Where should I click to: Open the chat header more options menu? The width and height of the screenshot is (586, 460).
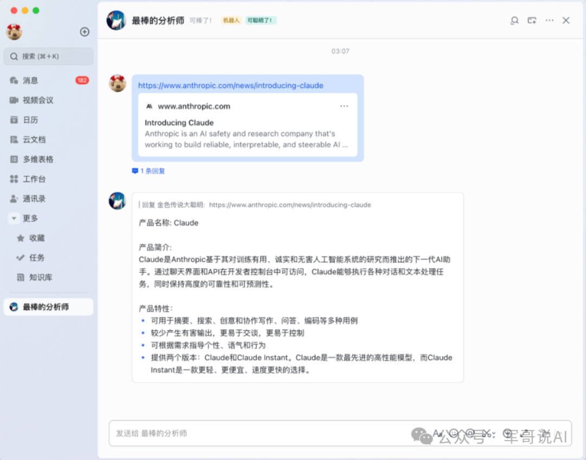click(549, 21)
